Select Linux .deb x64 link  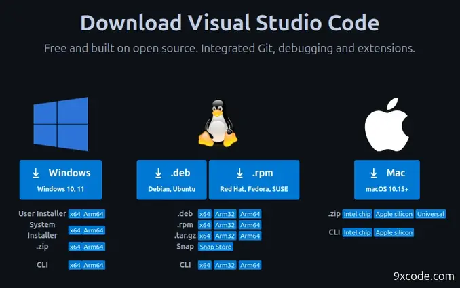[x=205, y=214]
